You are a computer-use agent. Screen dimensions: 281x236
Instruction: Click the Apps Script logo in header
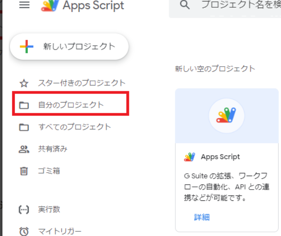50,6
